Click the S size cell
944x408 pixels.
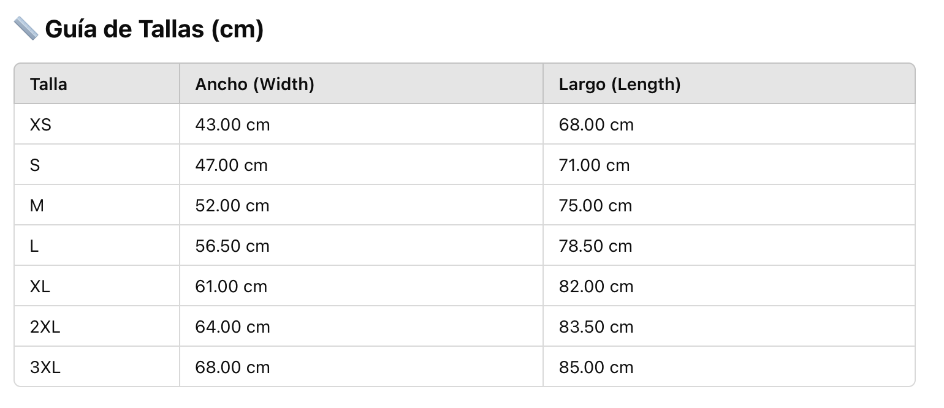(35, 165)
